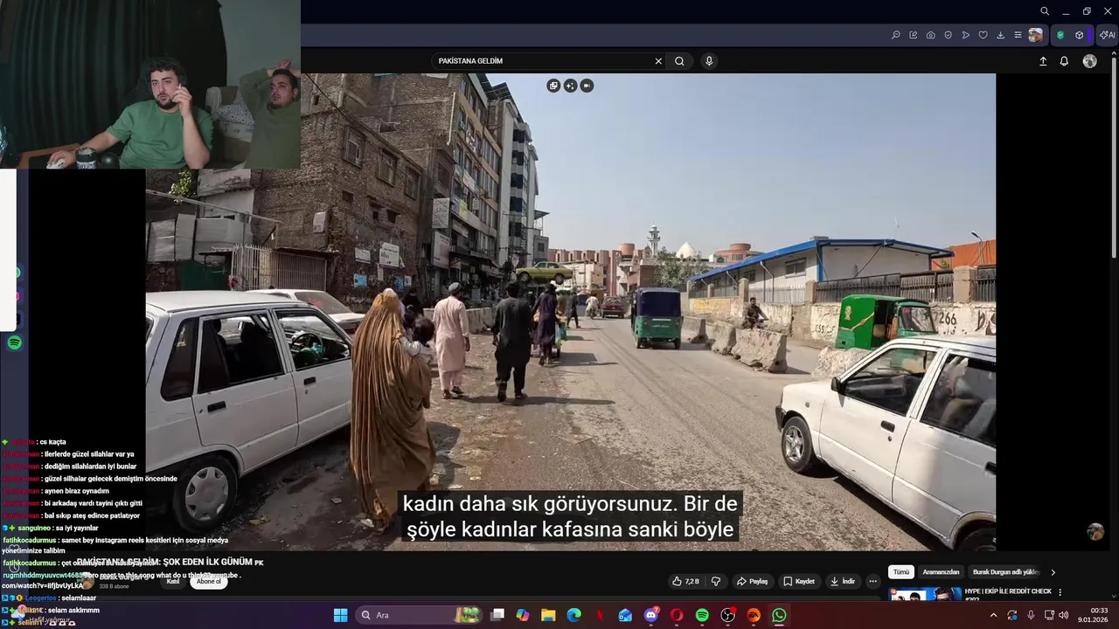The height and width of the screenshot is (629, 1119).
Task: Take a snapshot with the camera icon
Action: pos(930,35)
